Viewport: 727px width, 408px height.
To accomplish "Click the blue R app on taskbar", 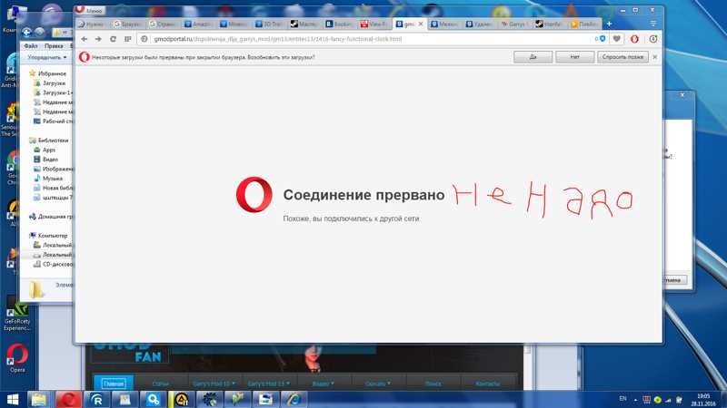I will coord(97,399).
